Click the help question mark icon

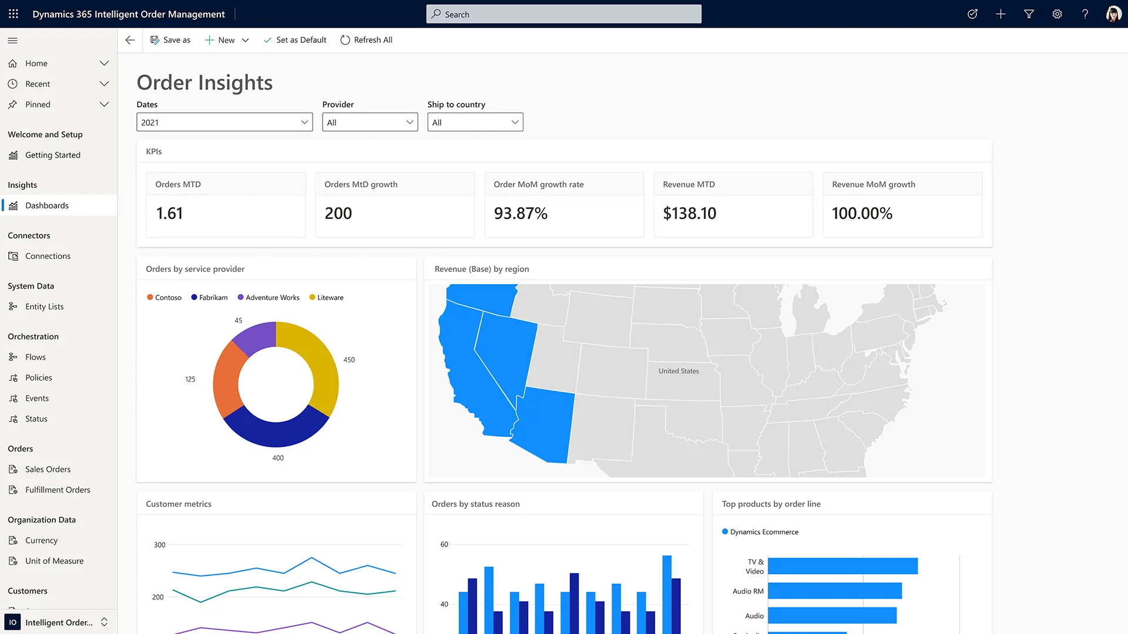point(1085,14)
